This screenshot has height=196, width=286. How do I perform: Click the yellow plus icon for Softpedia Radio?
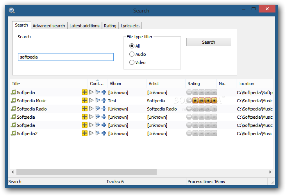pos(85,109)
